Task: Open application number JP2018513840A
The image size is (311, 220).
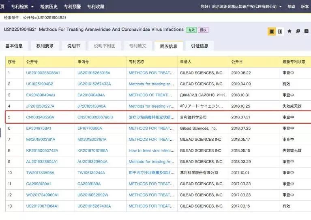Action: point(92,106)
